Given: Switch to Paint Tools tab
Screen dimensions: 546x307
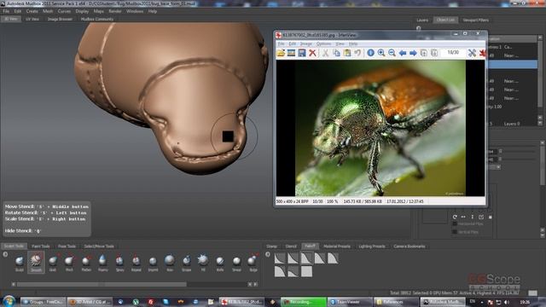Looking at the screenshot, I should 41,246.
